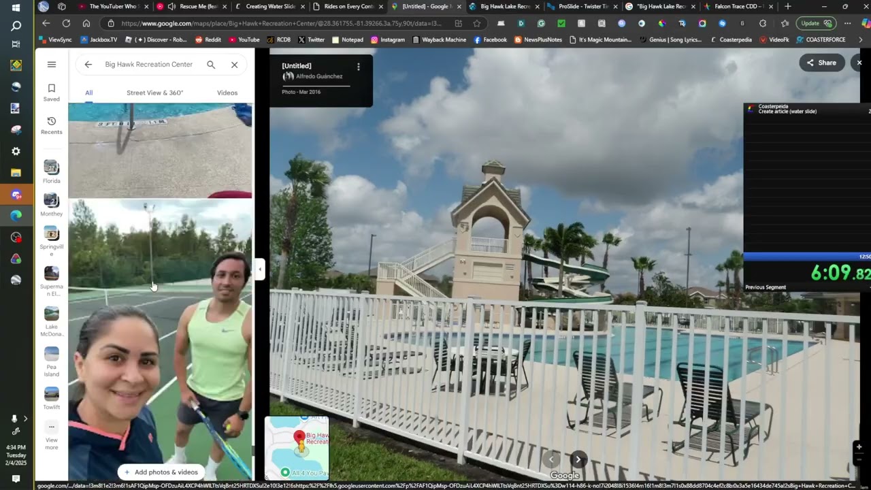Clear the Maps search box
This screenshot has width=871, height=490.
(235, 65)
